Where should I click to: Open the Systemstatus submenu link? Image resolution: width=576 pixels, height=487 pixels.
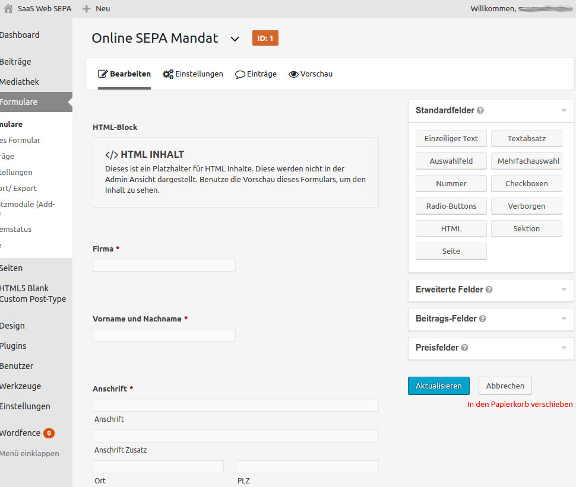click(16, 230)
